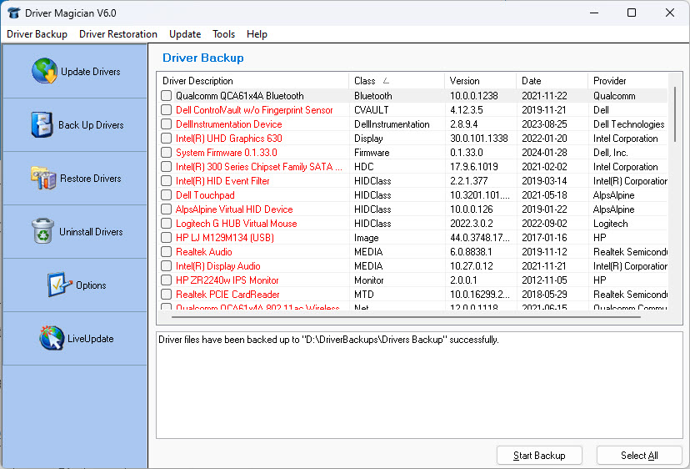Click the CVAULT class cell

point(372,110)
